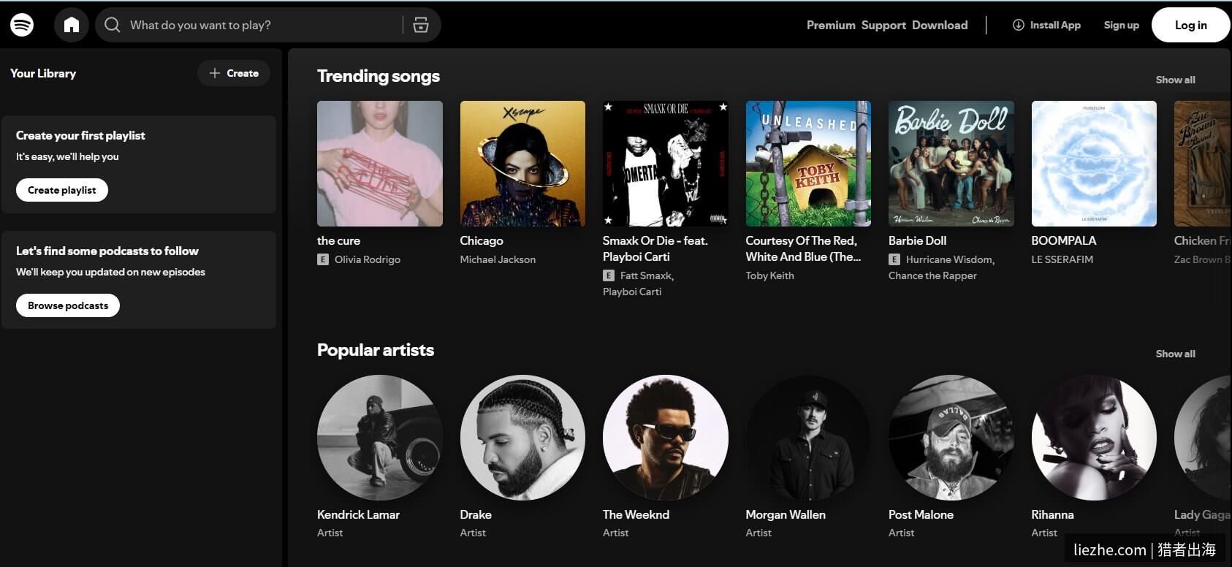This screenshot has width=1232, height=567.
Task: Click the Sign up button
Action: point(1121,25)
